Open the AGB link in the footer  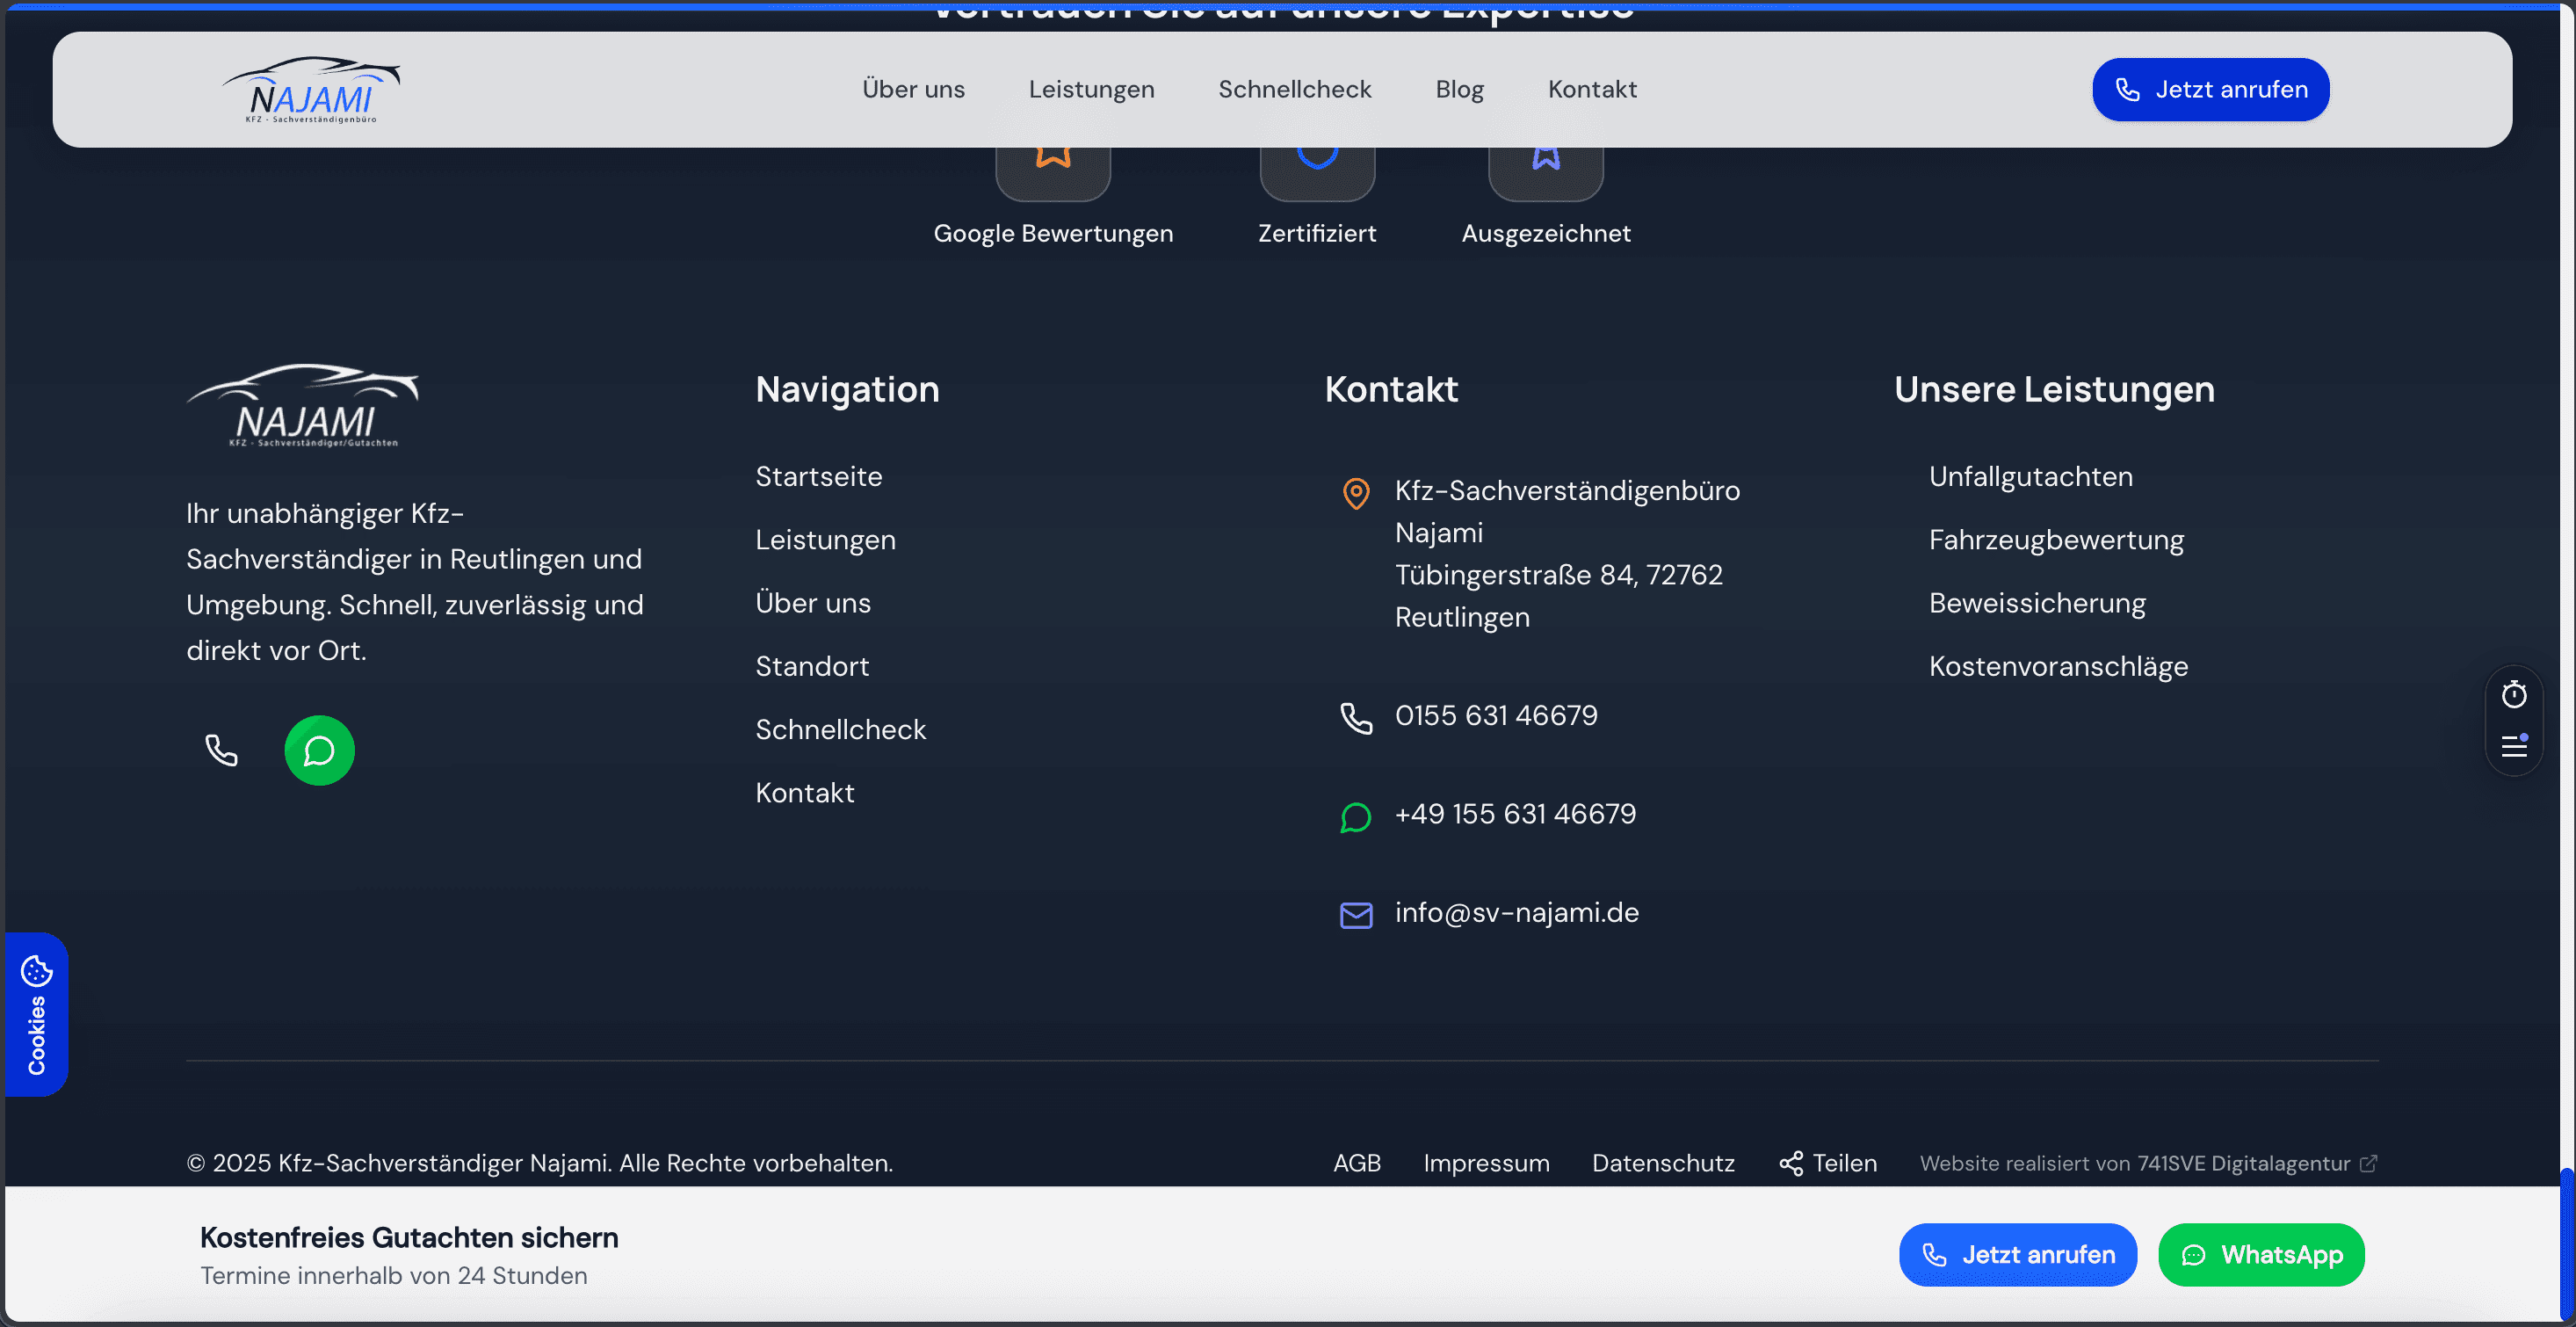pos(1356,1163)
